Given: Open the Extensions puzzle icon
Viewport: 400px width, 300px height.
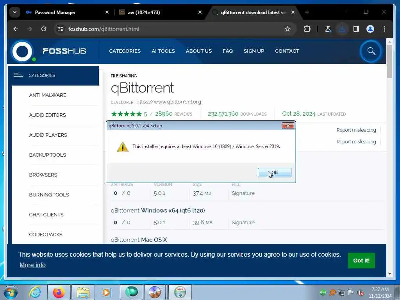Looking at the screenshot, I should click(307, 29).
